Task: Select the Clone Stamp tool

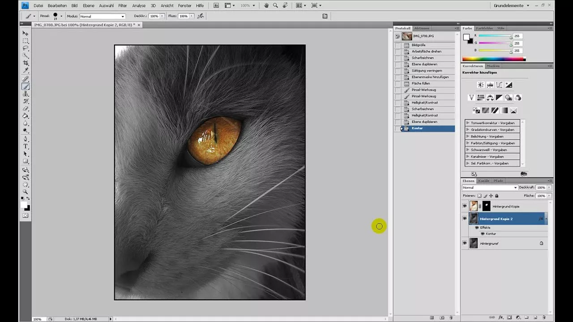Action: click(x=26, y=94)
